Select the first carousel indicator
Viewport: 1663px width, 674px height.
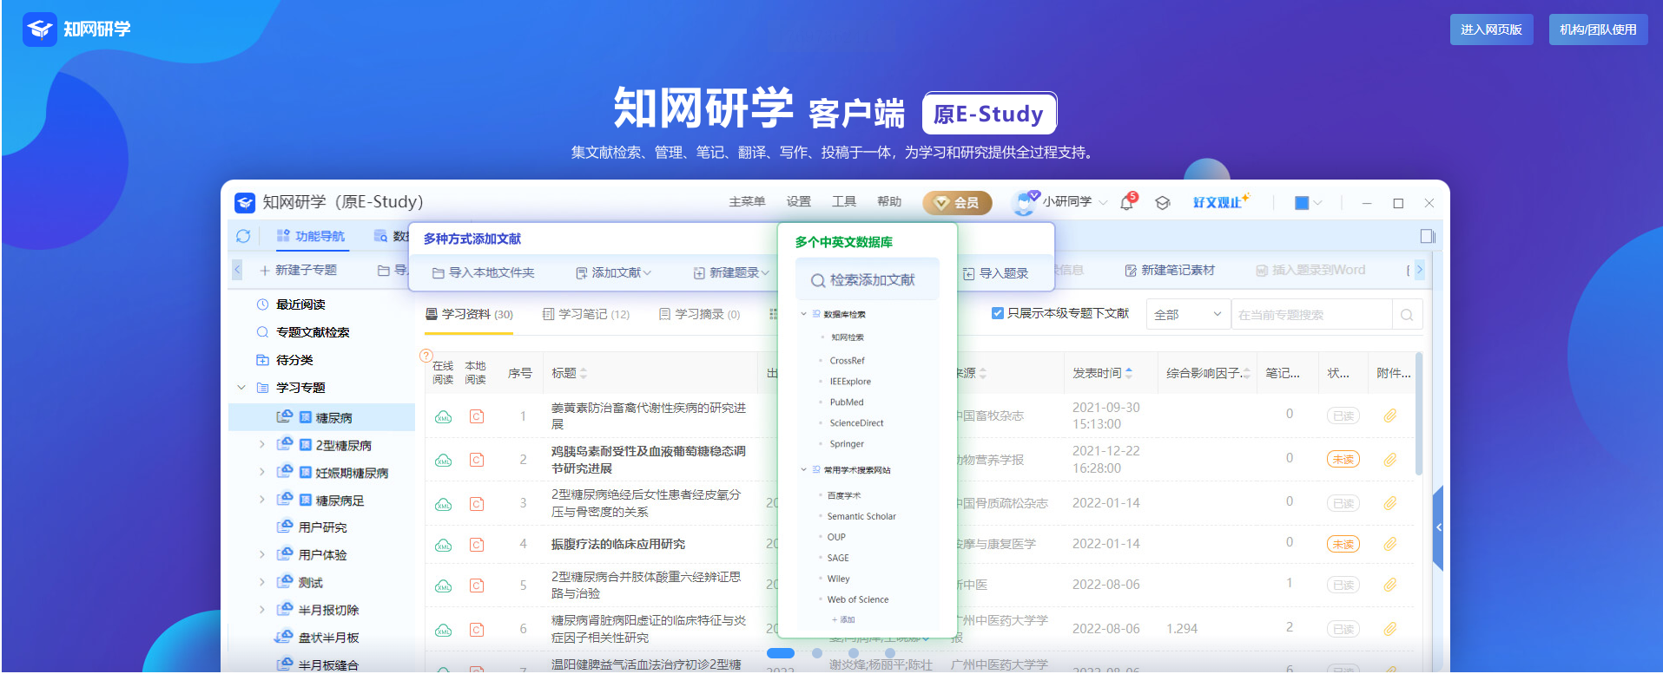781,653
